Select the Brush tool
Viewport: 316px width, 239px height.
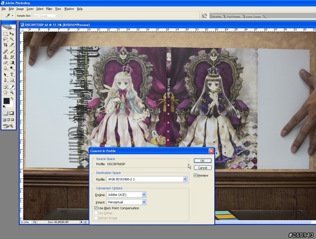pos(12,52)
